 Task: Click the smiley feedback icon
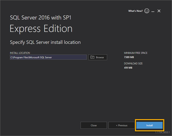point(147,11)
